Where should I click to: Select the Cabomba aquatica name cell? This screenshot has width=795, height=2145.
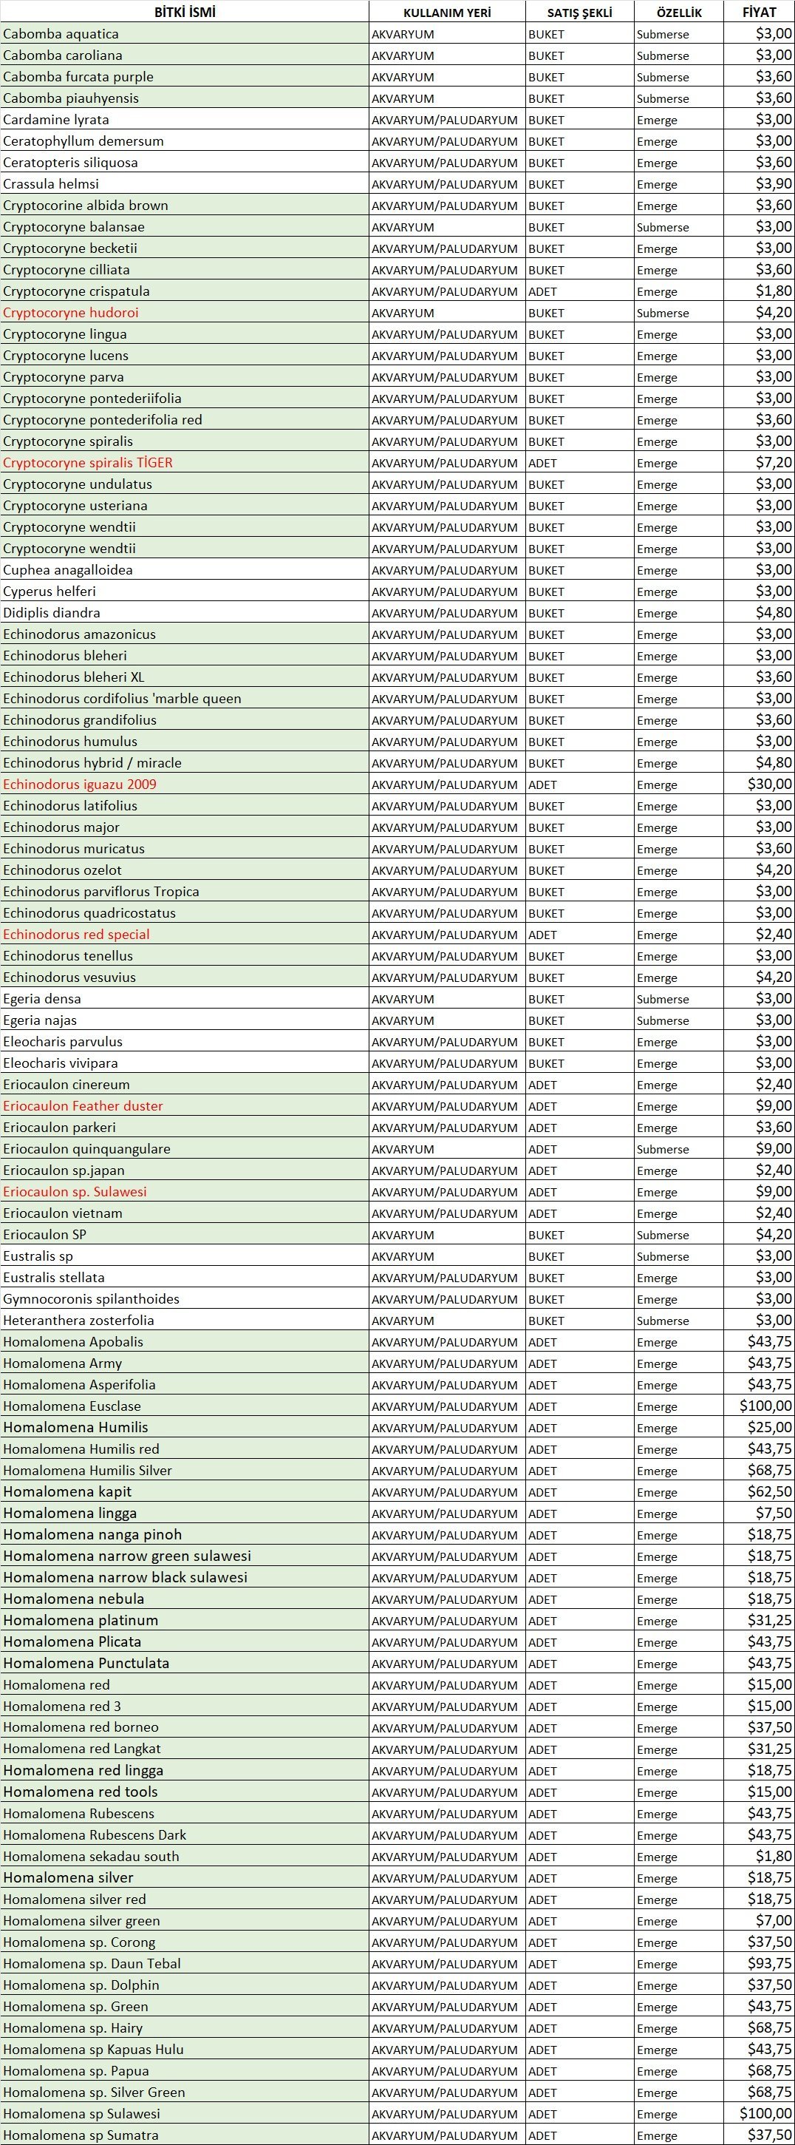click(x=61, y=34)
